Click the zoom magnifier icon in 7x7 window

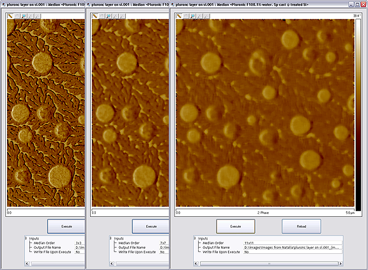click(x=109, y=16)
